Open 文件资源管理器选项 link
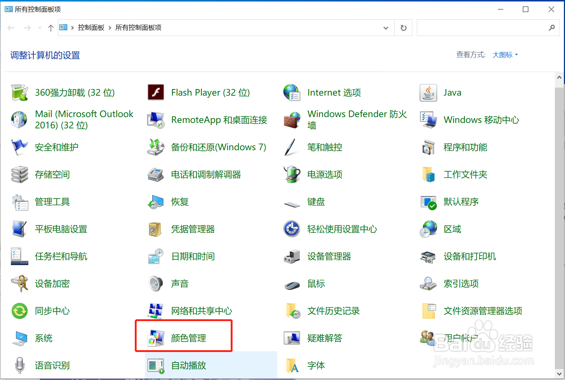This screenshot has height=380, width=565. [483, 311]
